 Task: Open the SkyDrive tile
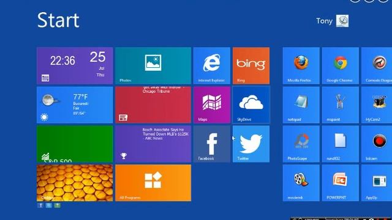pos(251,105)
